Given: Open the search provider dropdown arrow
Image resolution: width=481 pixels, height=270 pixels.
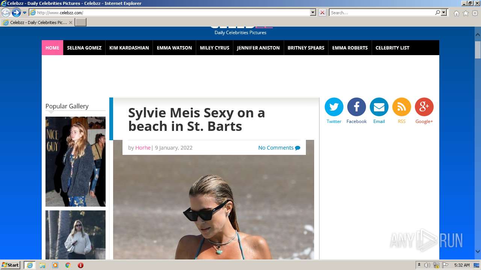Looking at the screenshot, I should [444, 13].
